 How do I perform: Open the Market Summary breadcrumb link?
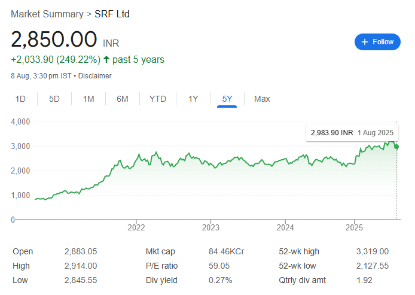[47, 14]
